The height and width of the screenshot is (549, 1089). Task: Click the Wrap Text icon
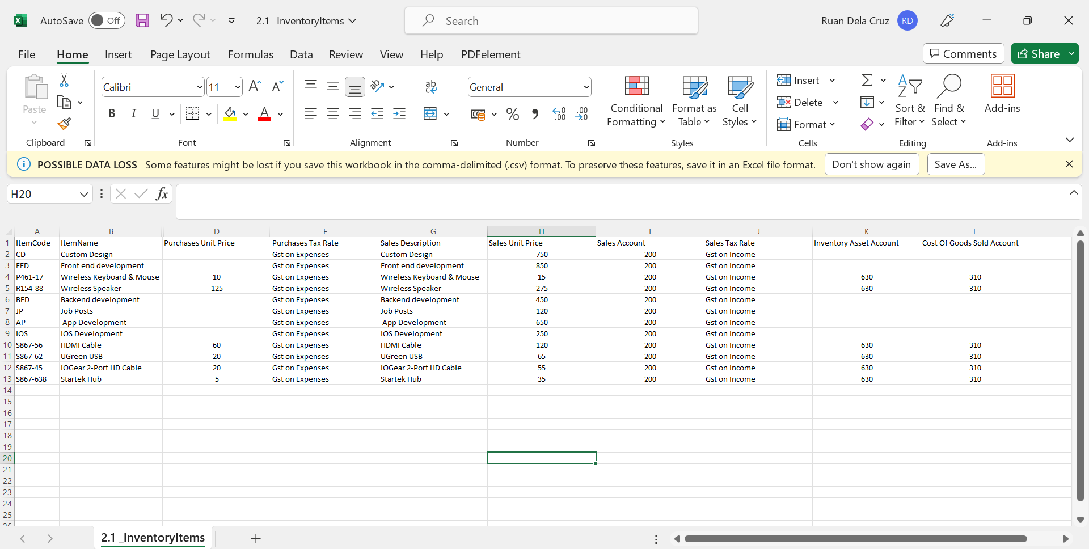pyautogui.click(x=431, y=86)
